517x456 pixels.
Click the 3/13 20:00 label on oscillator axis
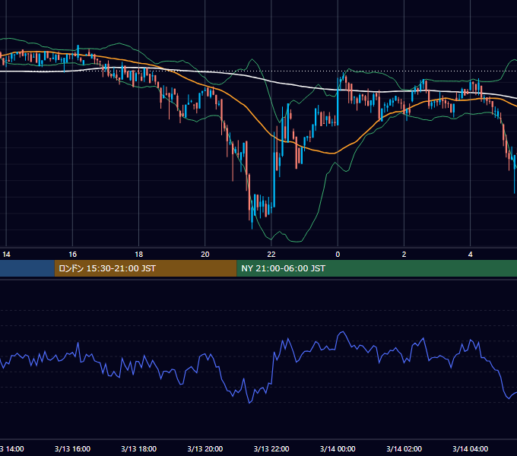[205, 448]
